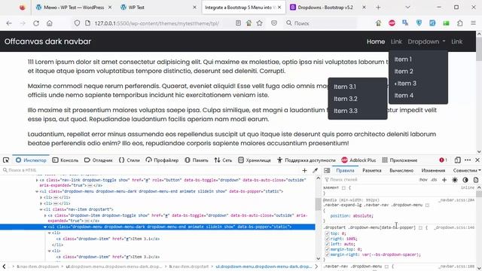Collapse the li nav-item dropstart node

click(41, 209)
